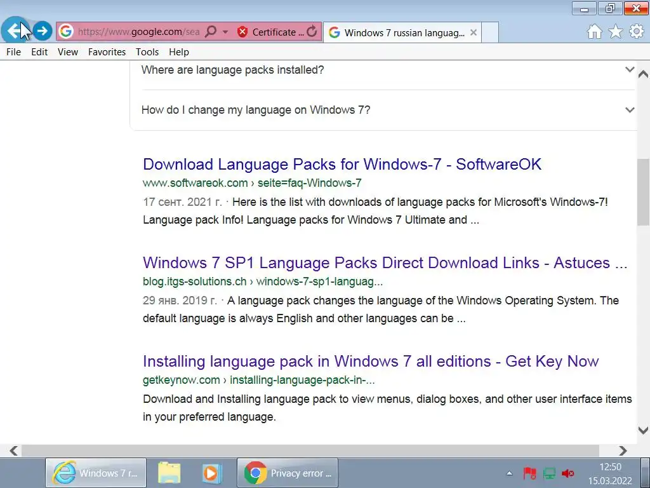Launch Windows Media Player from taskbar

click(x=211, y=473)
